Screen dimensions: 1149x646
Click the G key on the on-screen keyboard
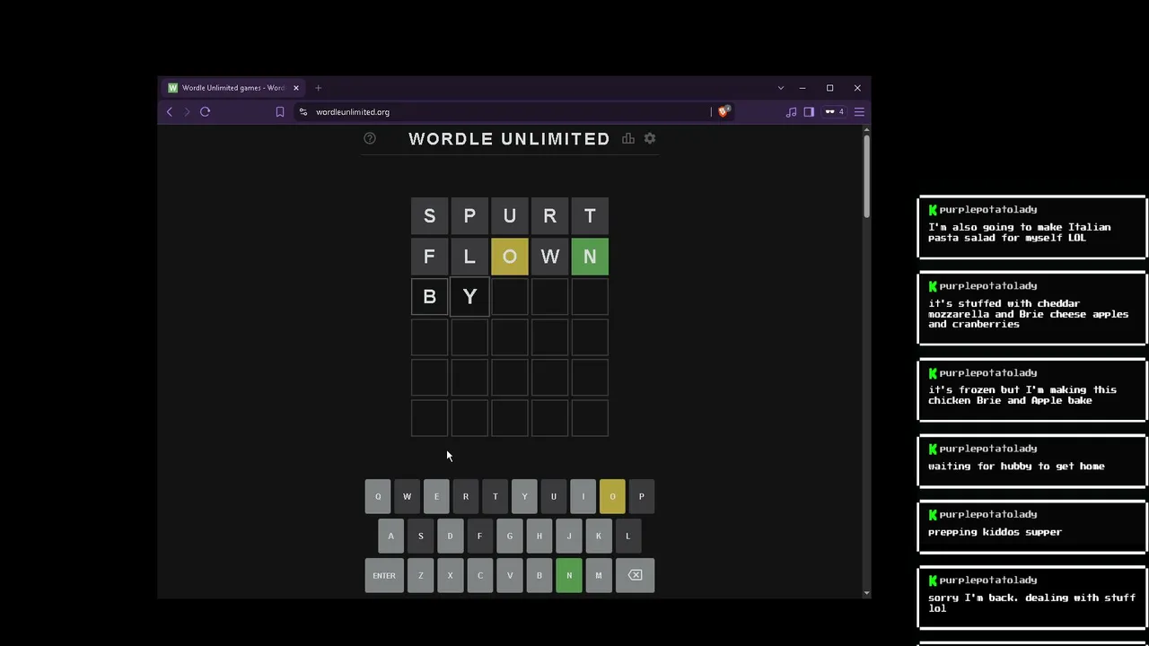pyautogui.click(x=509, y=536)
